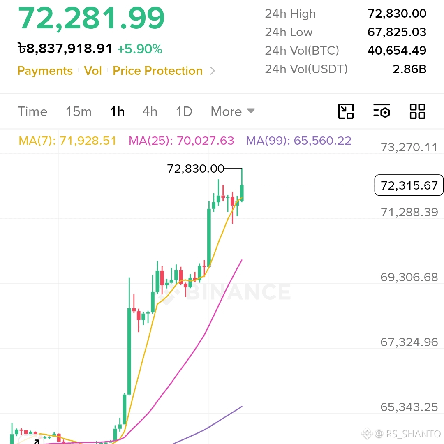Tap the 67,324.96 price axis label

coord(409,342)
